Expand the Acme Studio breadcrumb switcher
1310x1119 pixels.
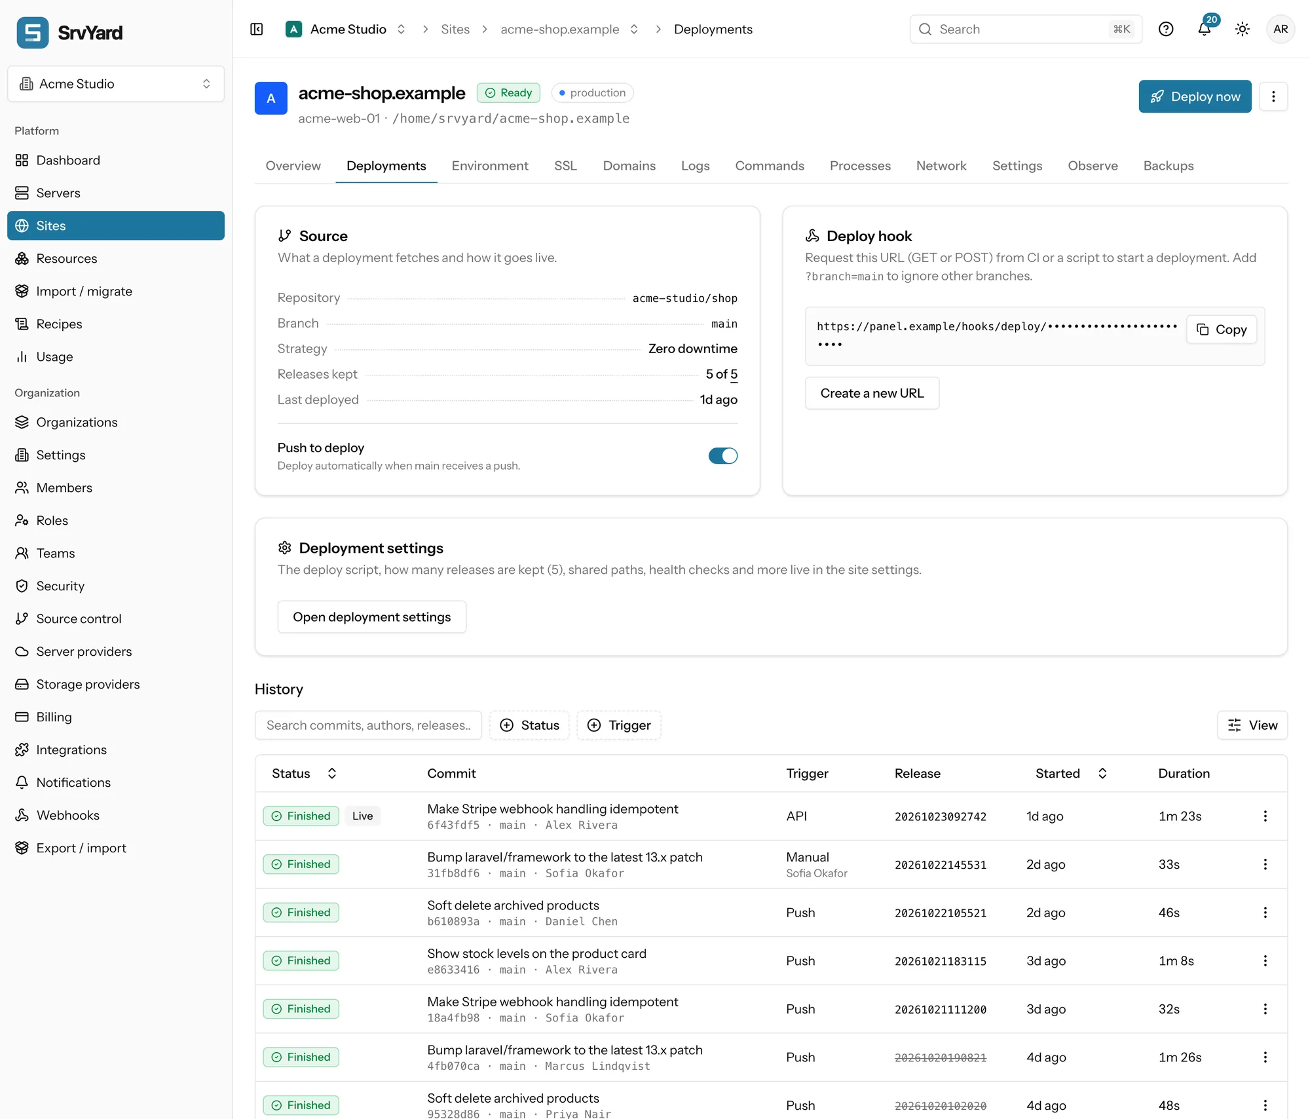pos(402,29)
